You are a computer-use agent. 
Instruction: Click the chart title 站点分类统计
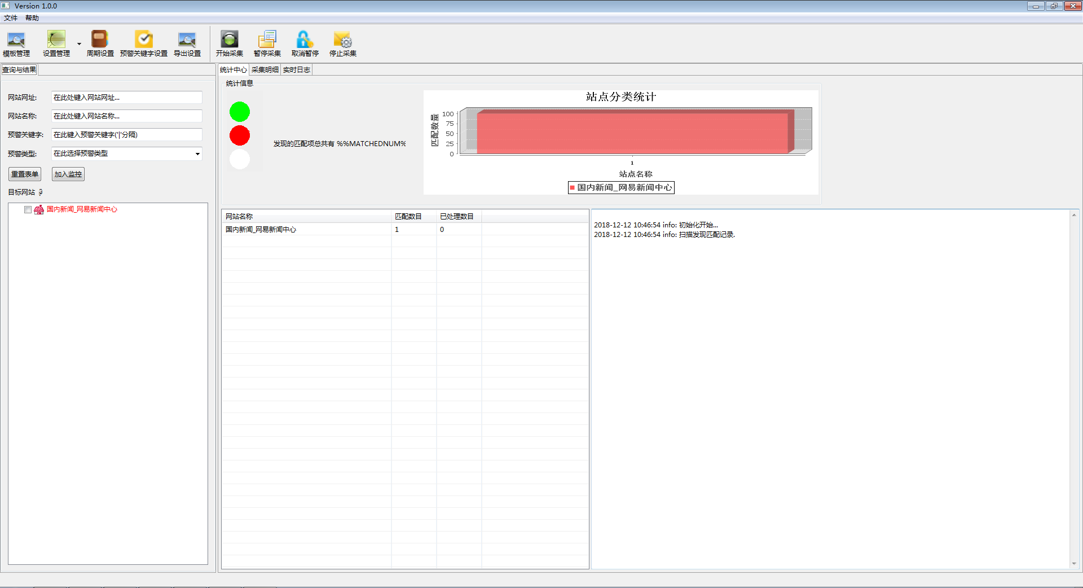(x=621, y=97)
